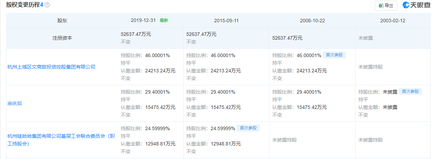Viewport: 432px width, 159px height.
Task: Select the 2015-09-11 column header
Action: pos(226,21)
